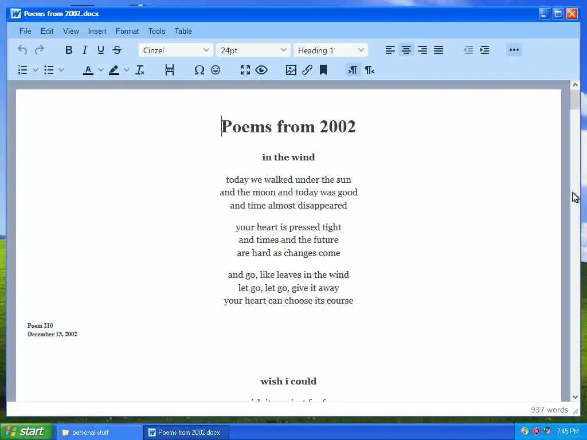Click the vertical scrollbar thumb
Viewport: 587px width, 440px height.
click(575, 100)
